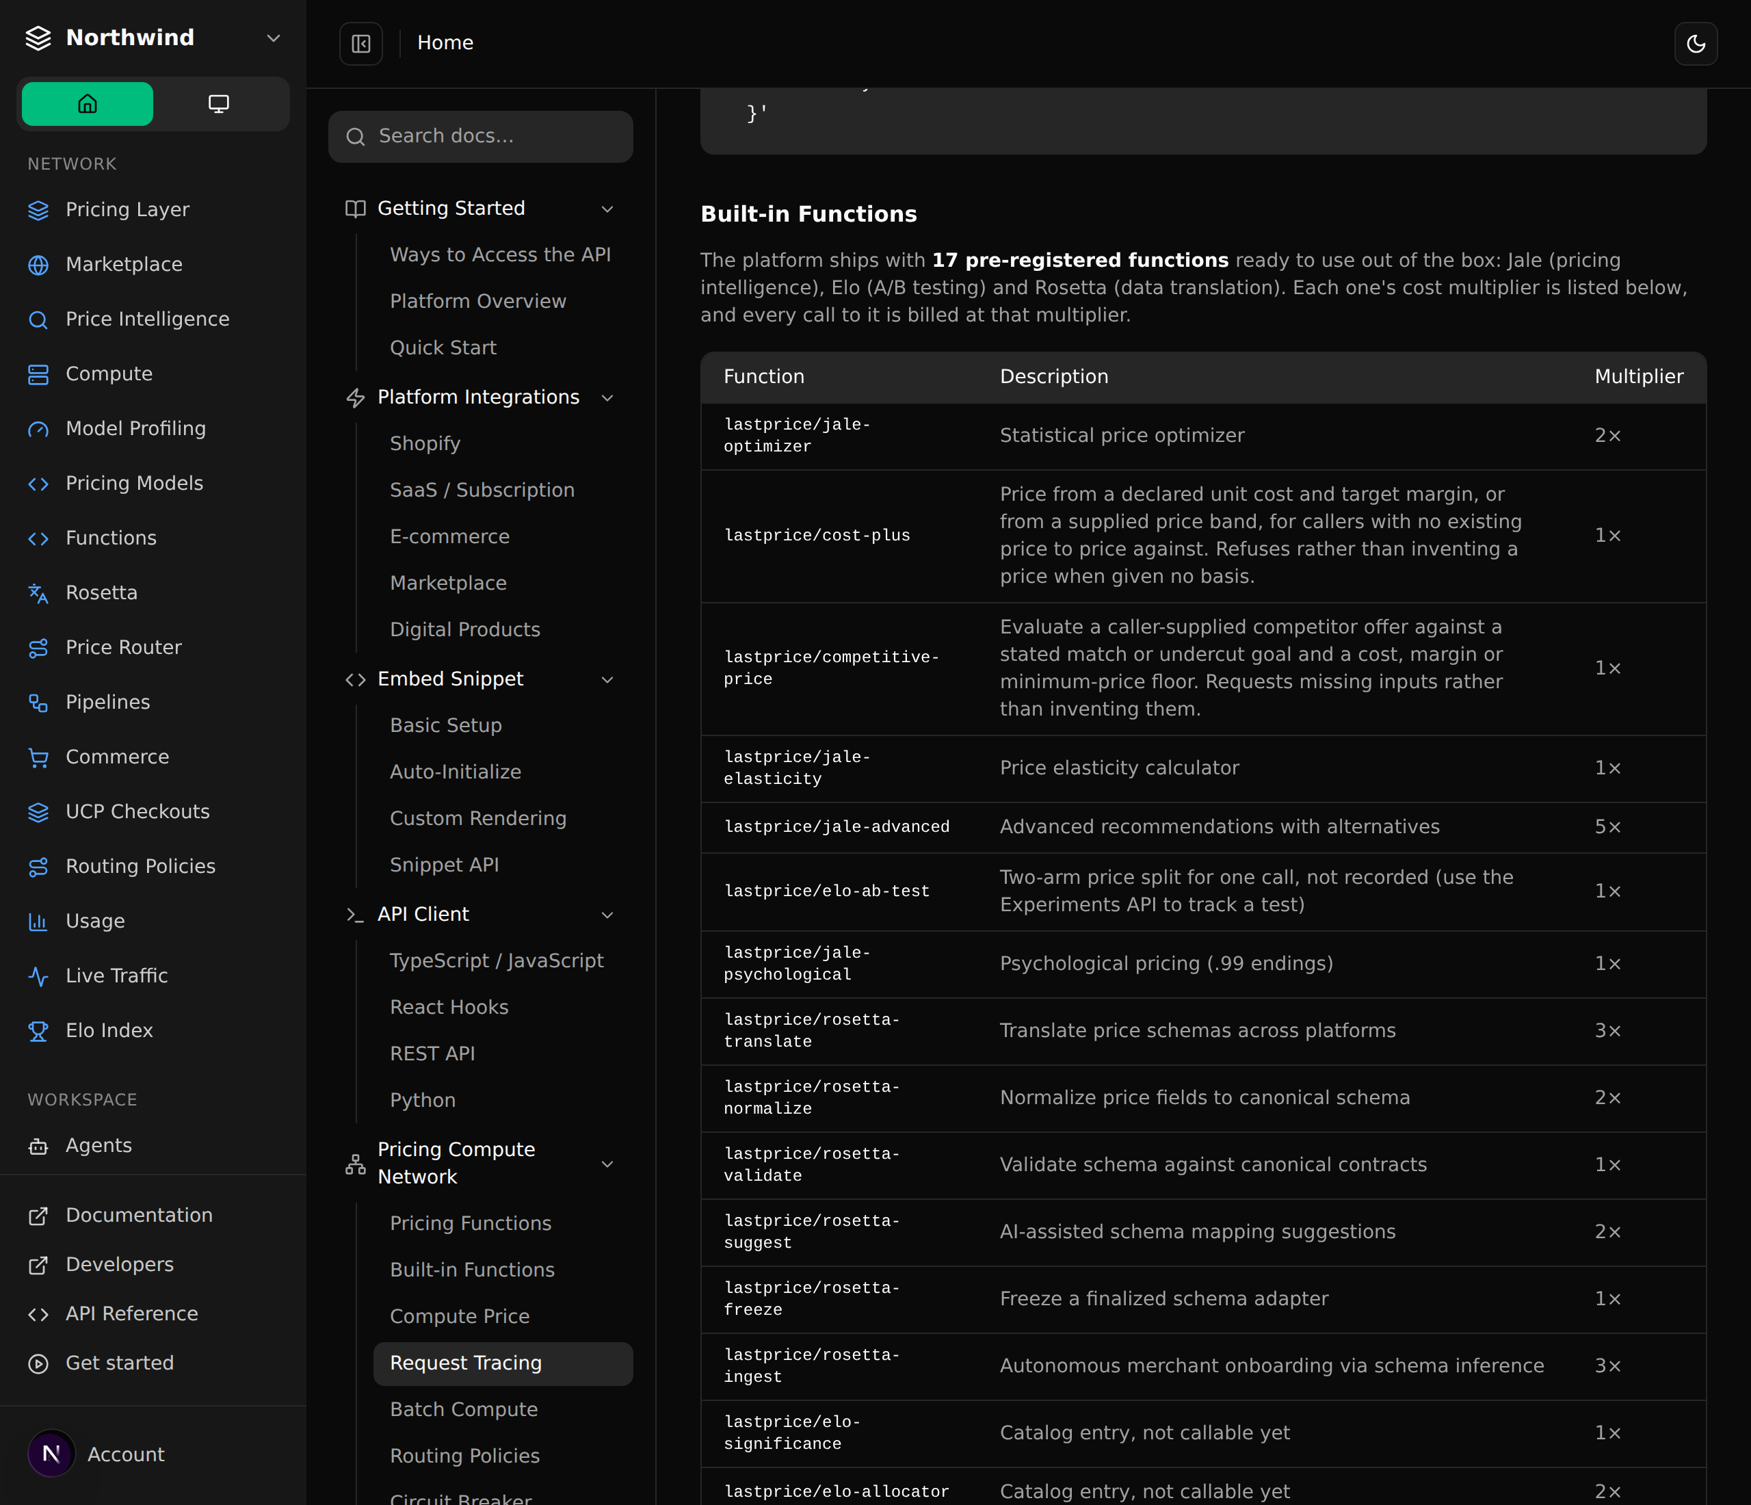Open the Shopify integration page

coord(424,444)
